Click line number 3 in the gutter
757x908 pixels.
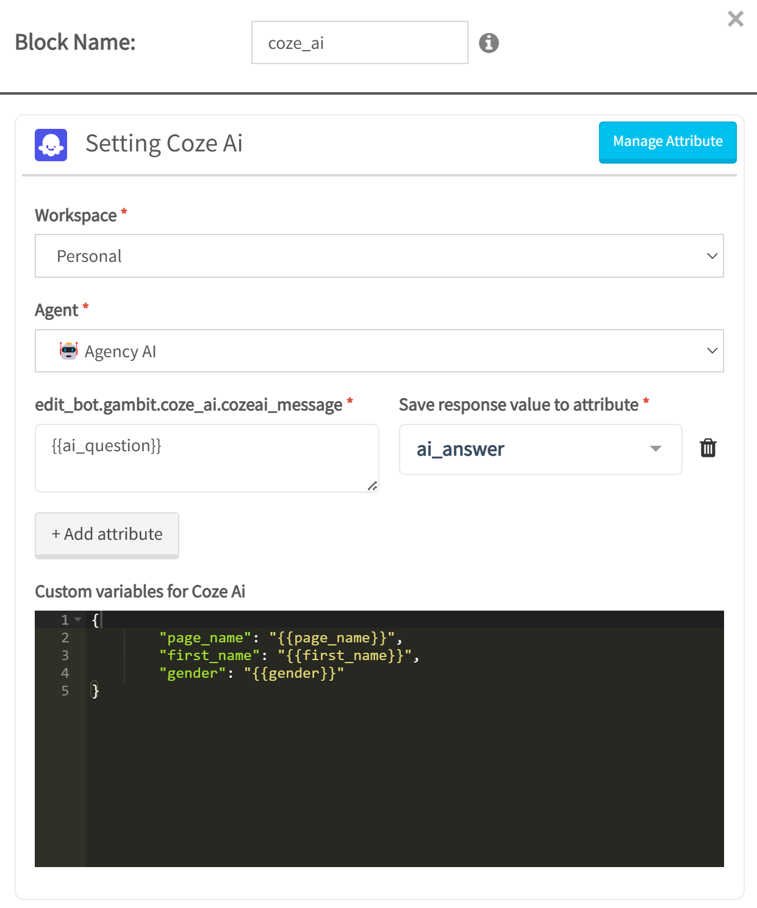click(x=65, y=655)
